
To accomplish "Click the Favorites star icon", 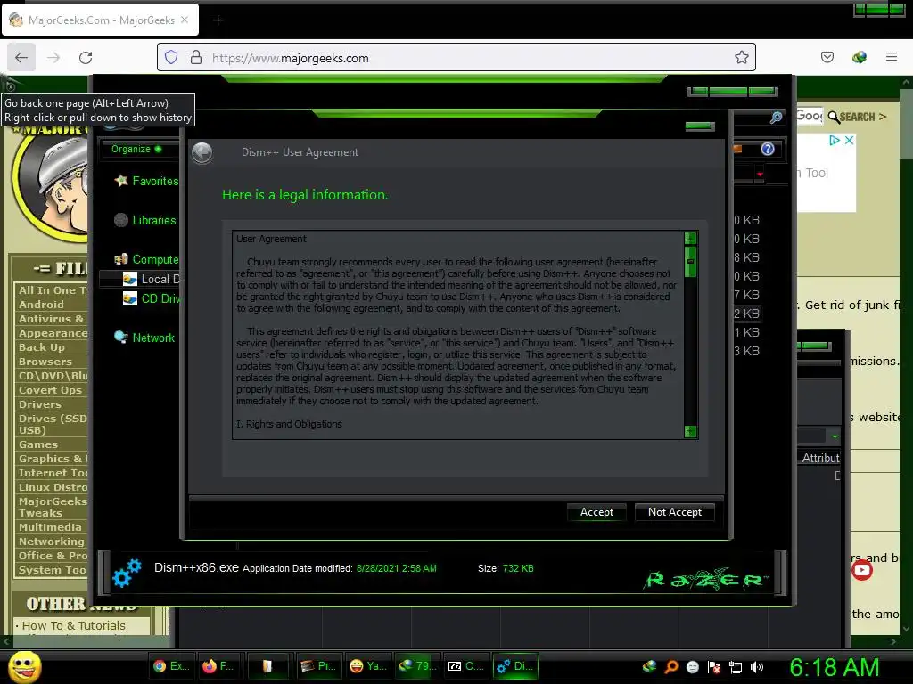I will (121, 181).
